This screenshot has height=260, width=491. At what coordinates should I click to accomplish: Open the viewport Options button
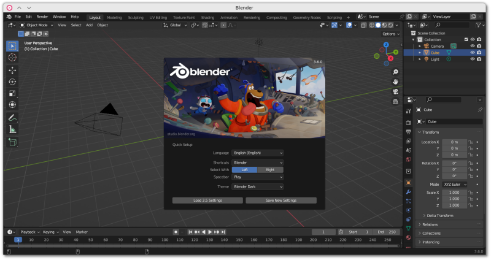click(x=390, y=34)
